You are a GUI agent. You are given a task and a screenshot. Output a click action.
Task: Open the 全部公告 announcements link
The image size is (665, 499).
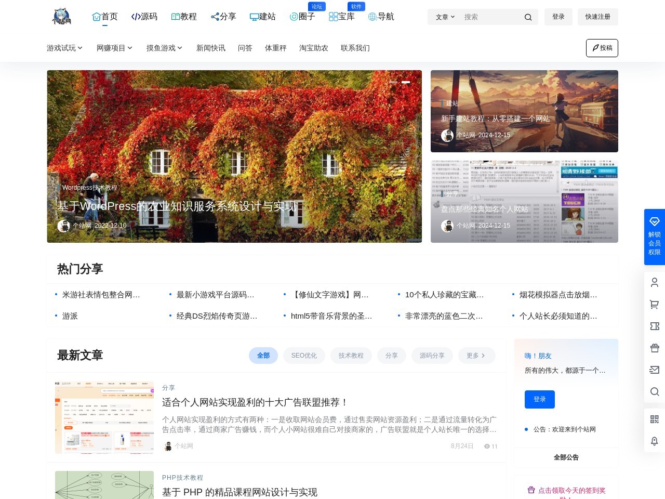coord(566,457)
